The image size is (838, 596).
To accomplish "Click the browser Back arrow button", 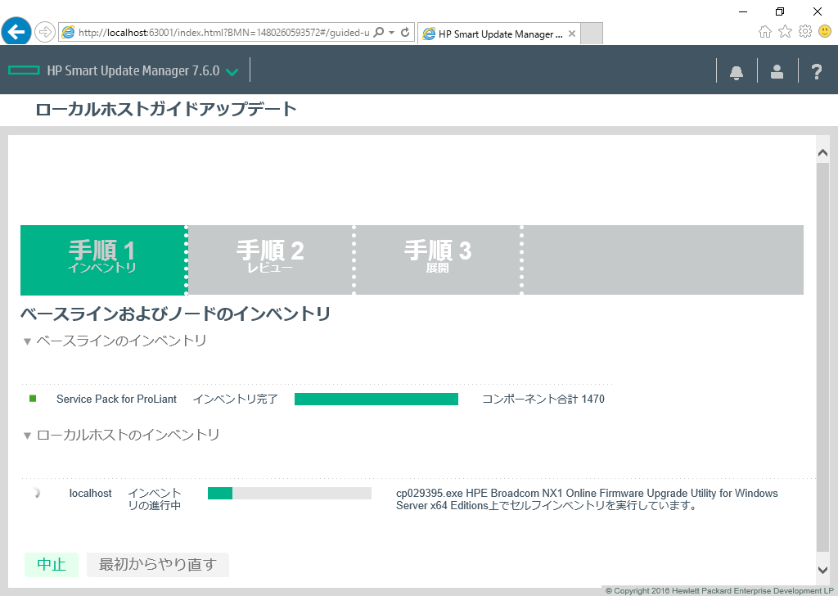I will click(x=16, y=32).
